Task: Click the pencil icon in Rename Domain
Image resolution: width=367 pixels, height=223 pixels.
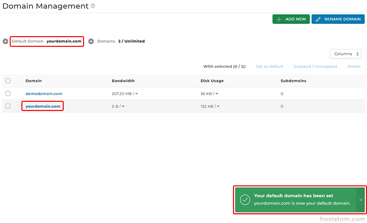Action: [x=319, y=19]
